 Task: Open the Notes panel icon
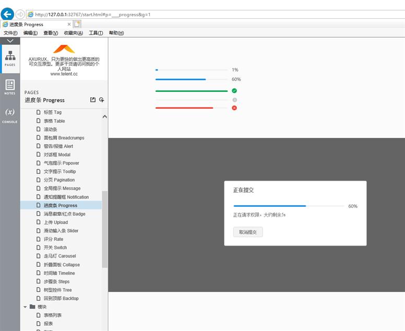(10, 86)
